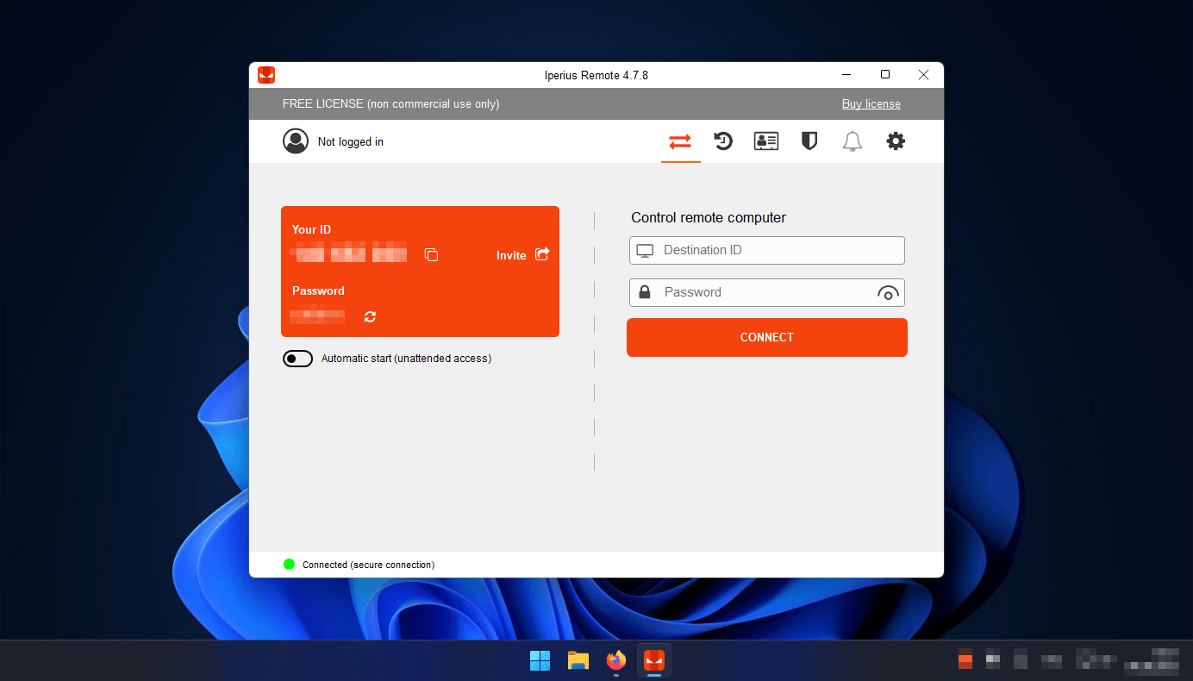Show the password with the eye icon

pos(888,293)
